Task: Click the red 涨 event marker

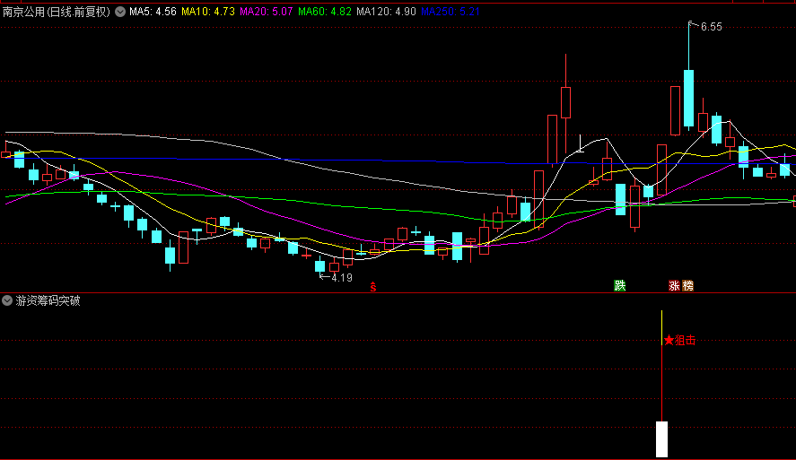Action: coord(674,285)
